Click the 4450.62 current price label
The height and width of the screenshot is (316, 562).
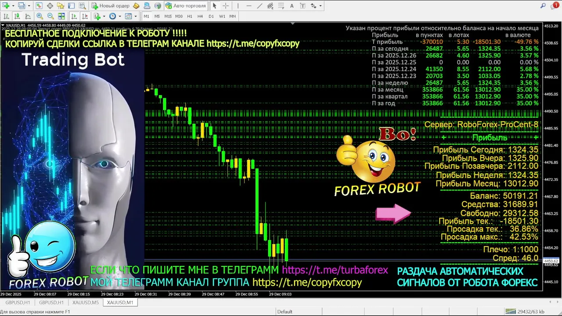(551, 261)
